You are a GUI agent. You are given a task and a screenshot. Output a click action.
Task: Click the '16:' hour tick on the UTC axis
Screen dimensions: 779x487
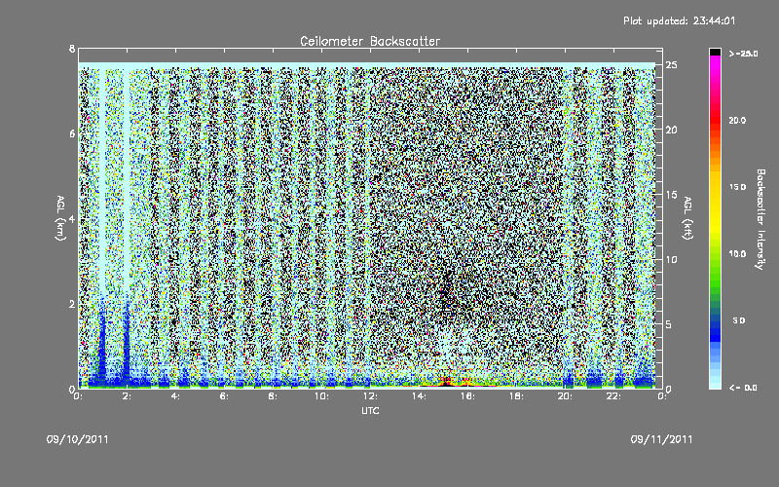467,396
